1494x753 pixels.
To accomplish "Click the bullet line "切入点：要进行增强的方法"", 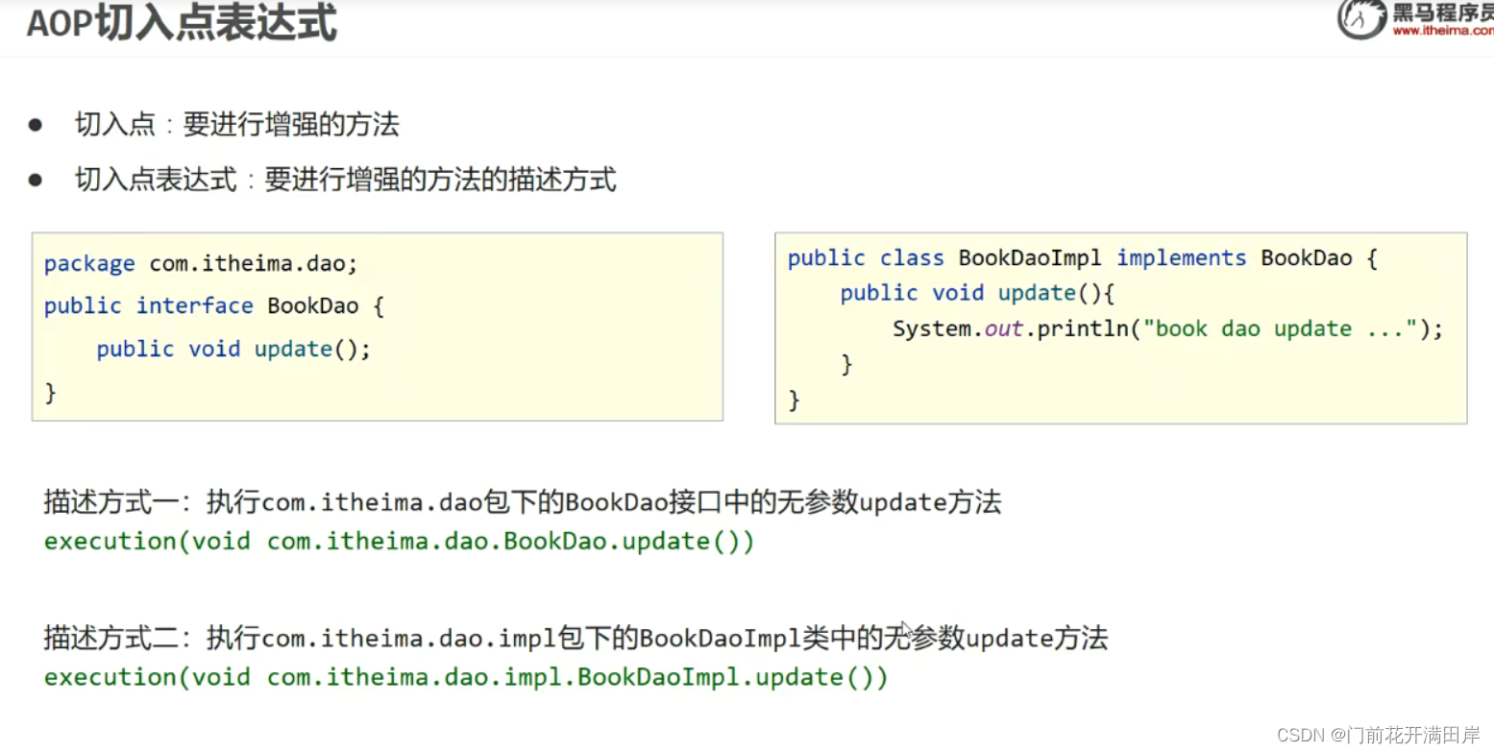I will [x=237, y=125].
